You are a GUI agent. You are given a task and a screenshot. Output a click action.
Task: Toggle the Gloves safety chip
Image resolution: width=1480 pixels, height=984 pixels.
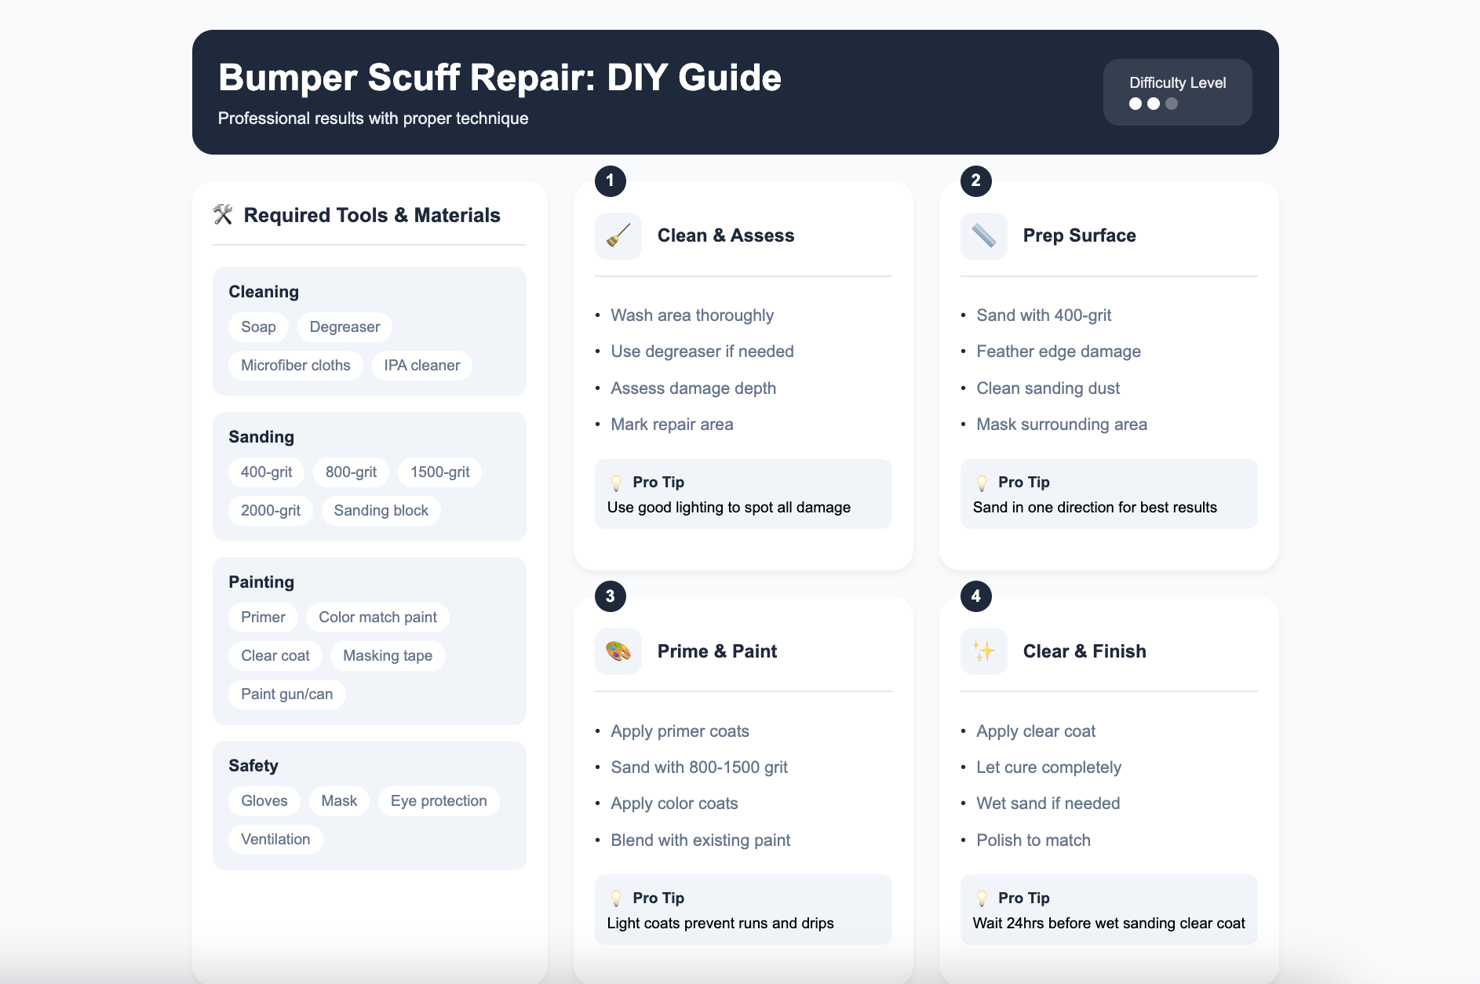pyautogui.click(x=264, y=800)
